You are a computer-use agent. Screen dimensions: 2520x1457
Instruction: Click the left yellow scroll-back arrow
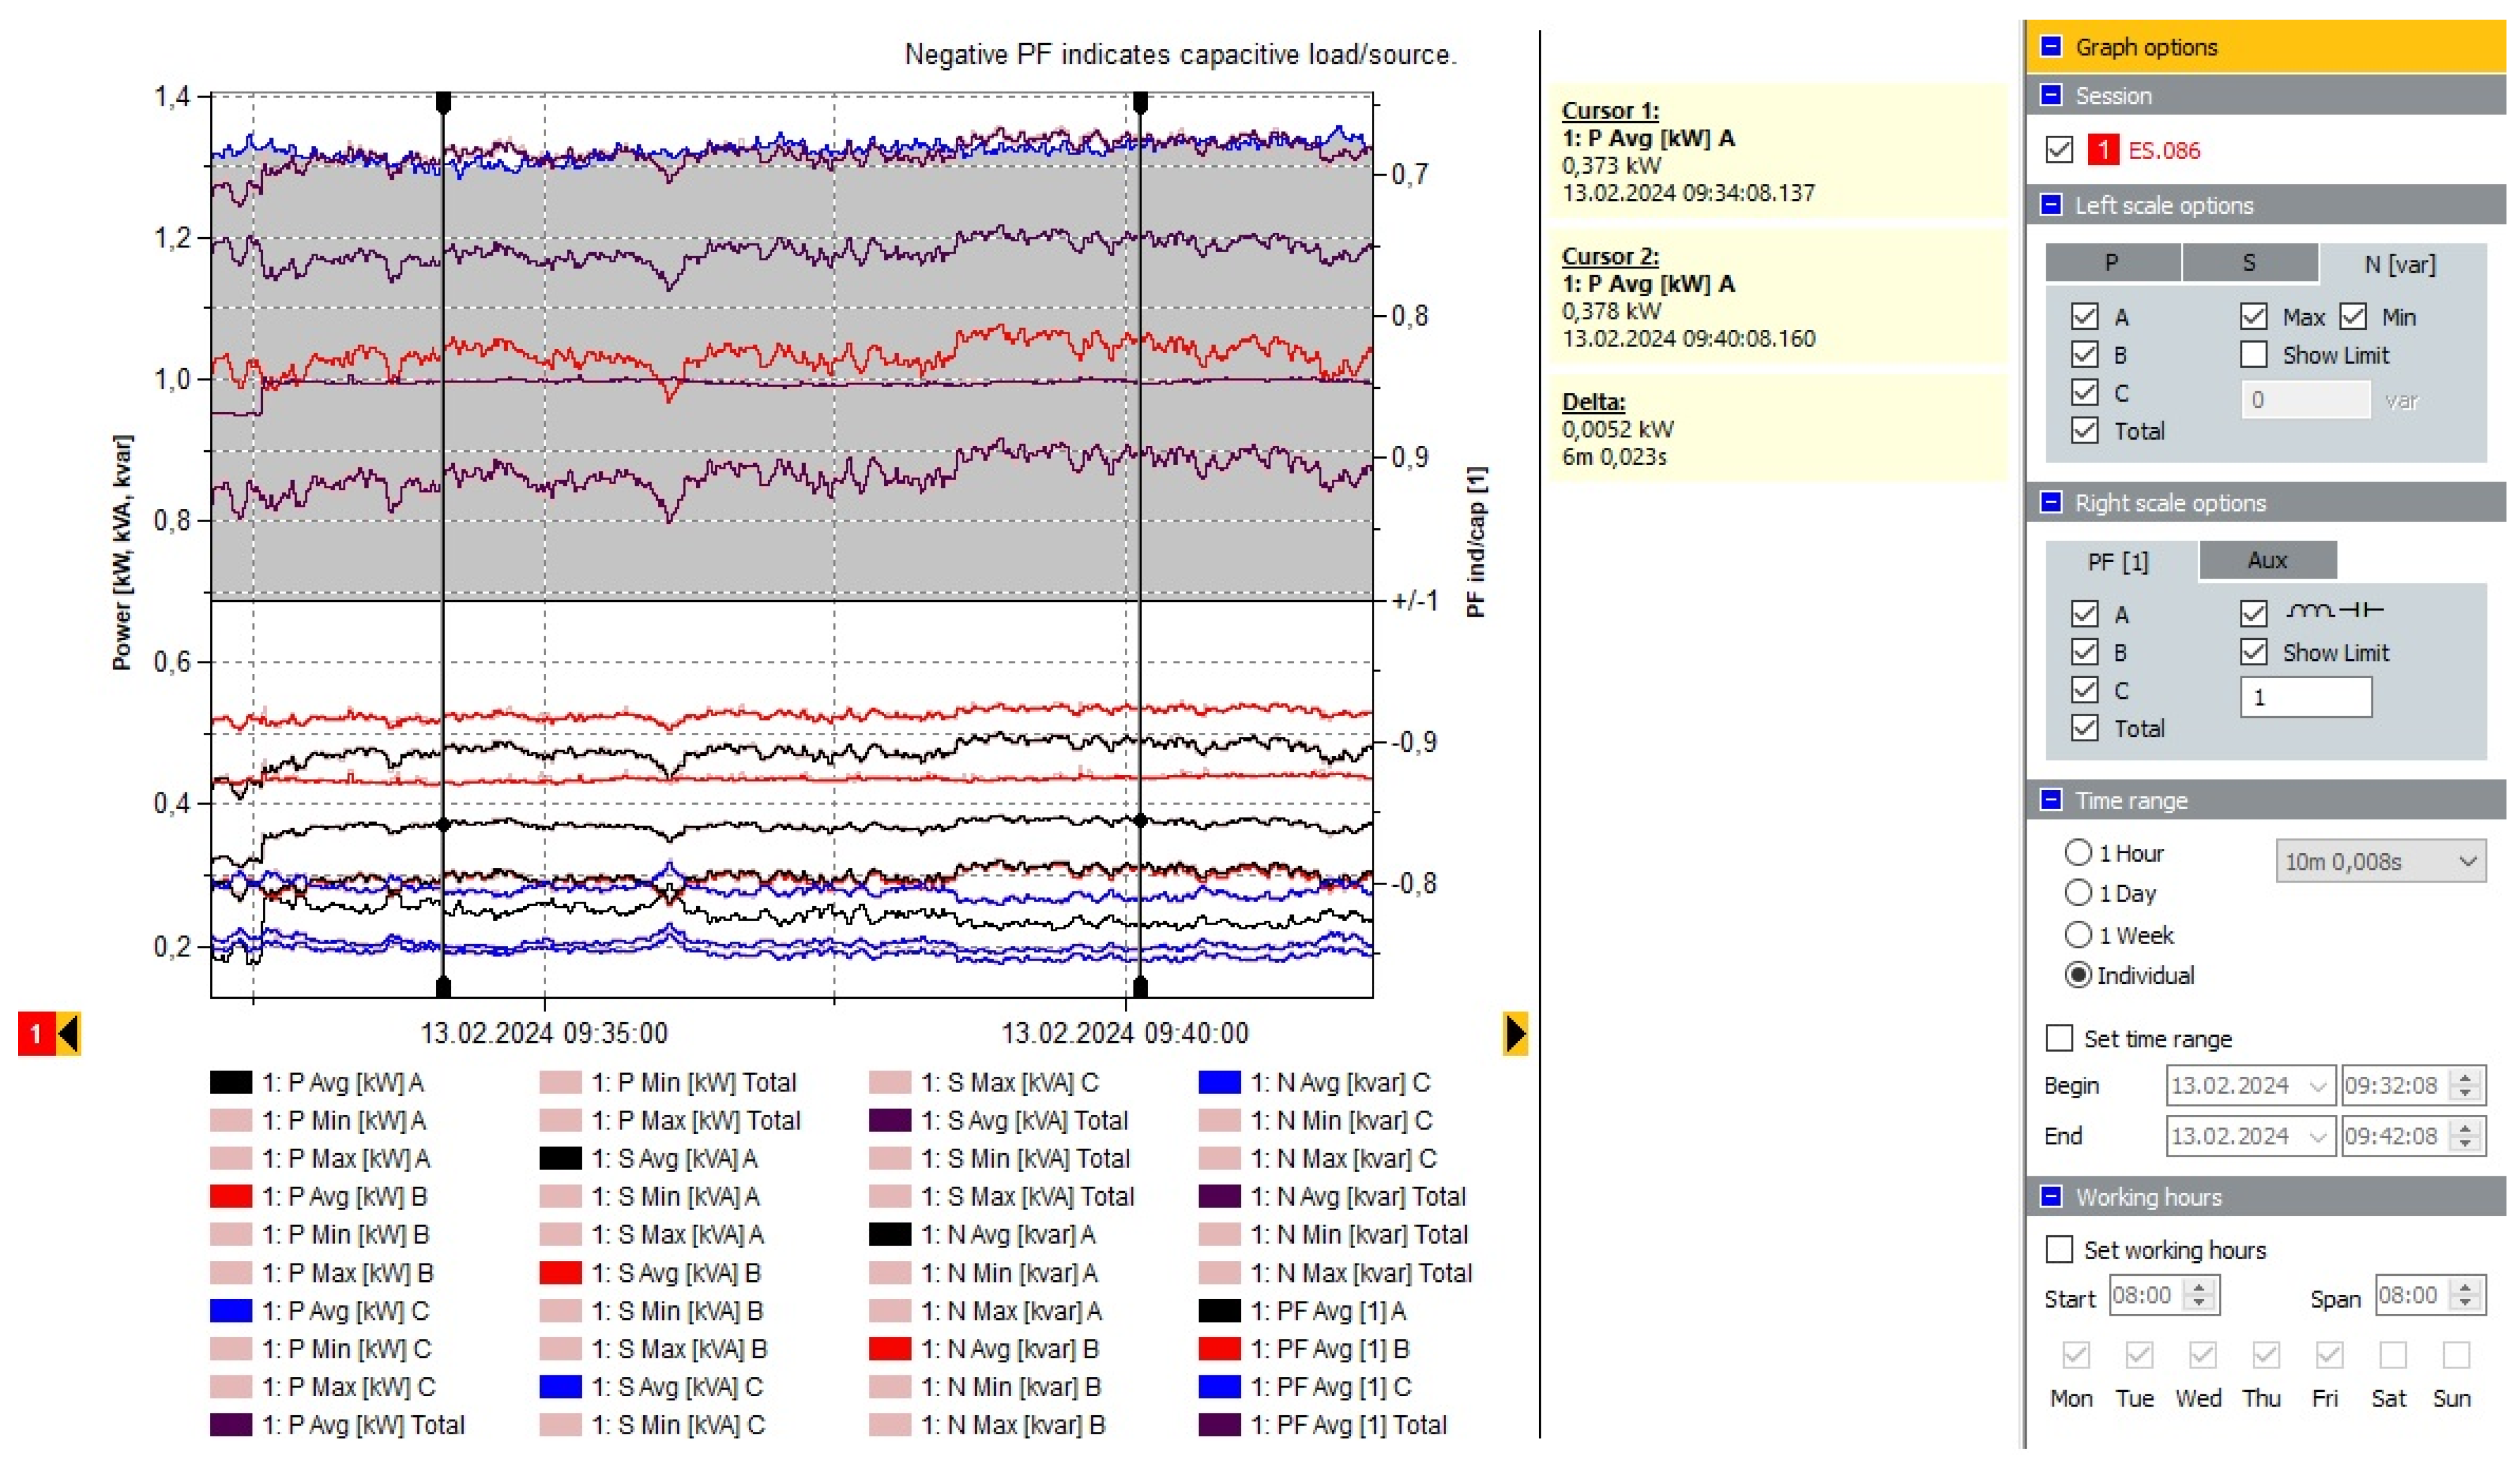click(68, 1033)
